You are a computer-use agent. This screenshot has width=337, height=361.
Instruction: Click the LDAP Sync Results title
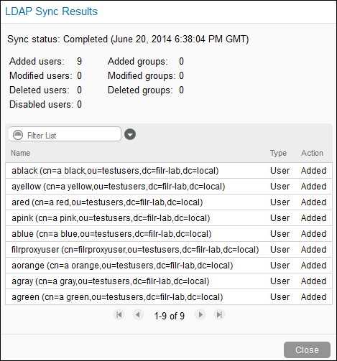click(52, 11)
